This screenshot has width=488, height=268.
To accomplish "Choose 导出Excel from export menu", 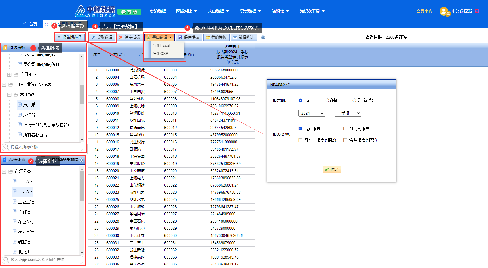I will (x=161, y=45).
